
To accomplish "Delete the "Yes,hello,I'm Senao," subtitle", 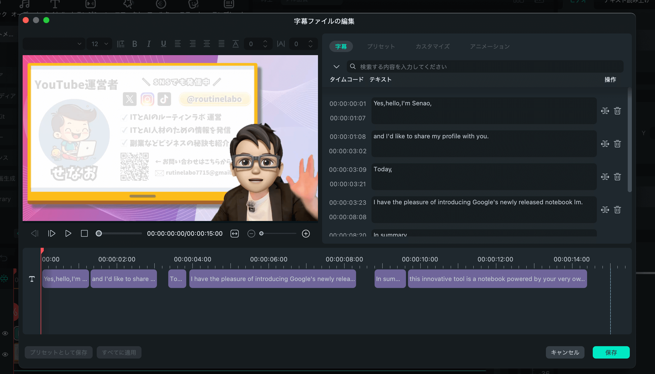I will [617, 111].
